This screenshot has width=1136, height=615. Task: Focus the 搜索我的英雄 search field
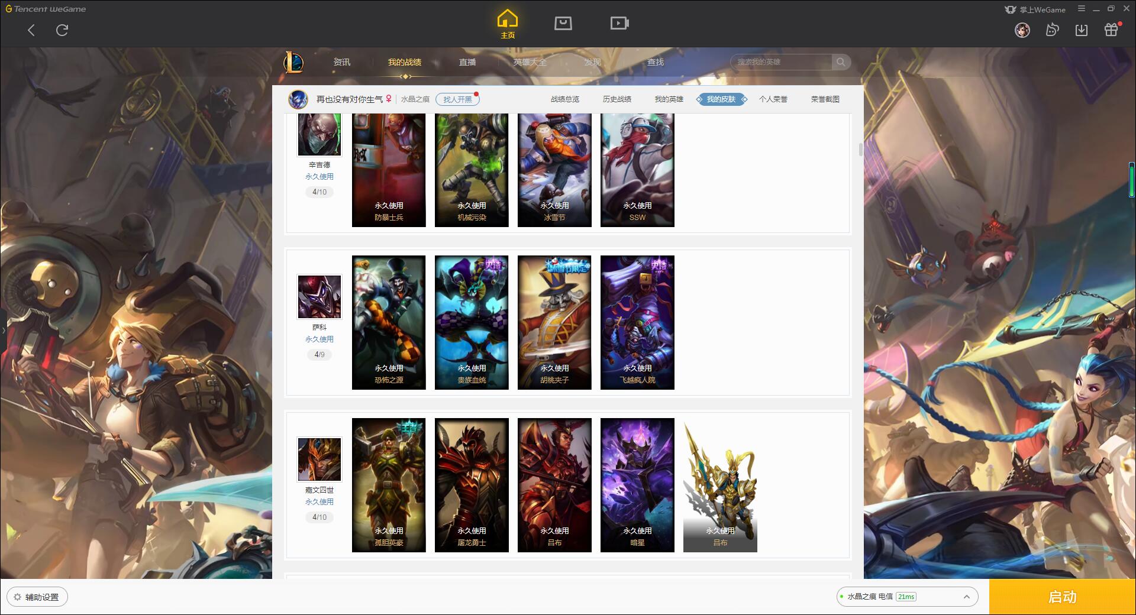[782, 62]
